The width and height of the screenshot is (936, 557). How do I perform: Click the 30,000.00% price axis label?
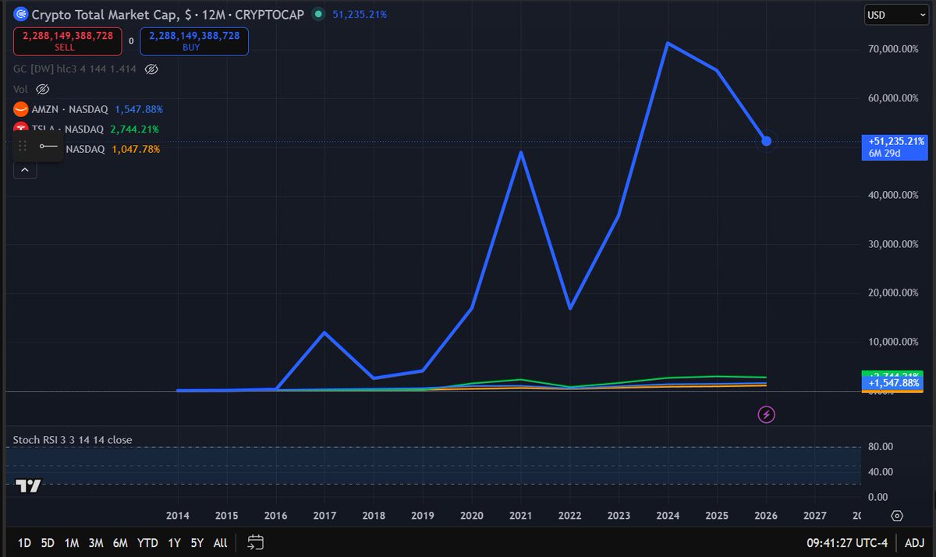coord(894,244)
